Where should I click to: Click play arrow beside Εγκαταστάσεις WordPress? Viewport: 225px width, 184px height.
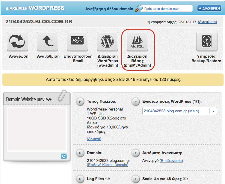136,102
